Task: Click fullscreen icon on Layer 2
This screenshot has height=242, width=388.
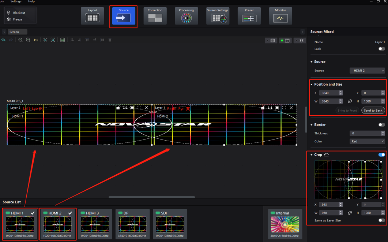Action: point(139,108)
